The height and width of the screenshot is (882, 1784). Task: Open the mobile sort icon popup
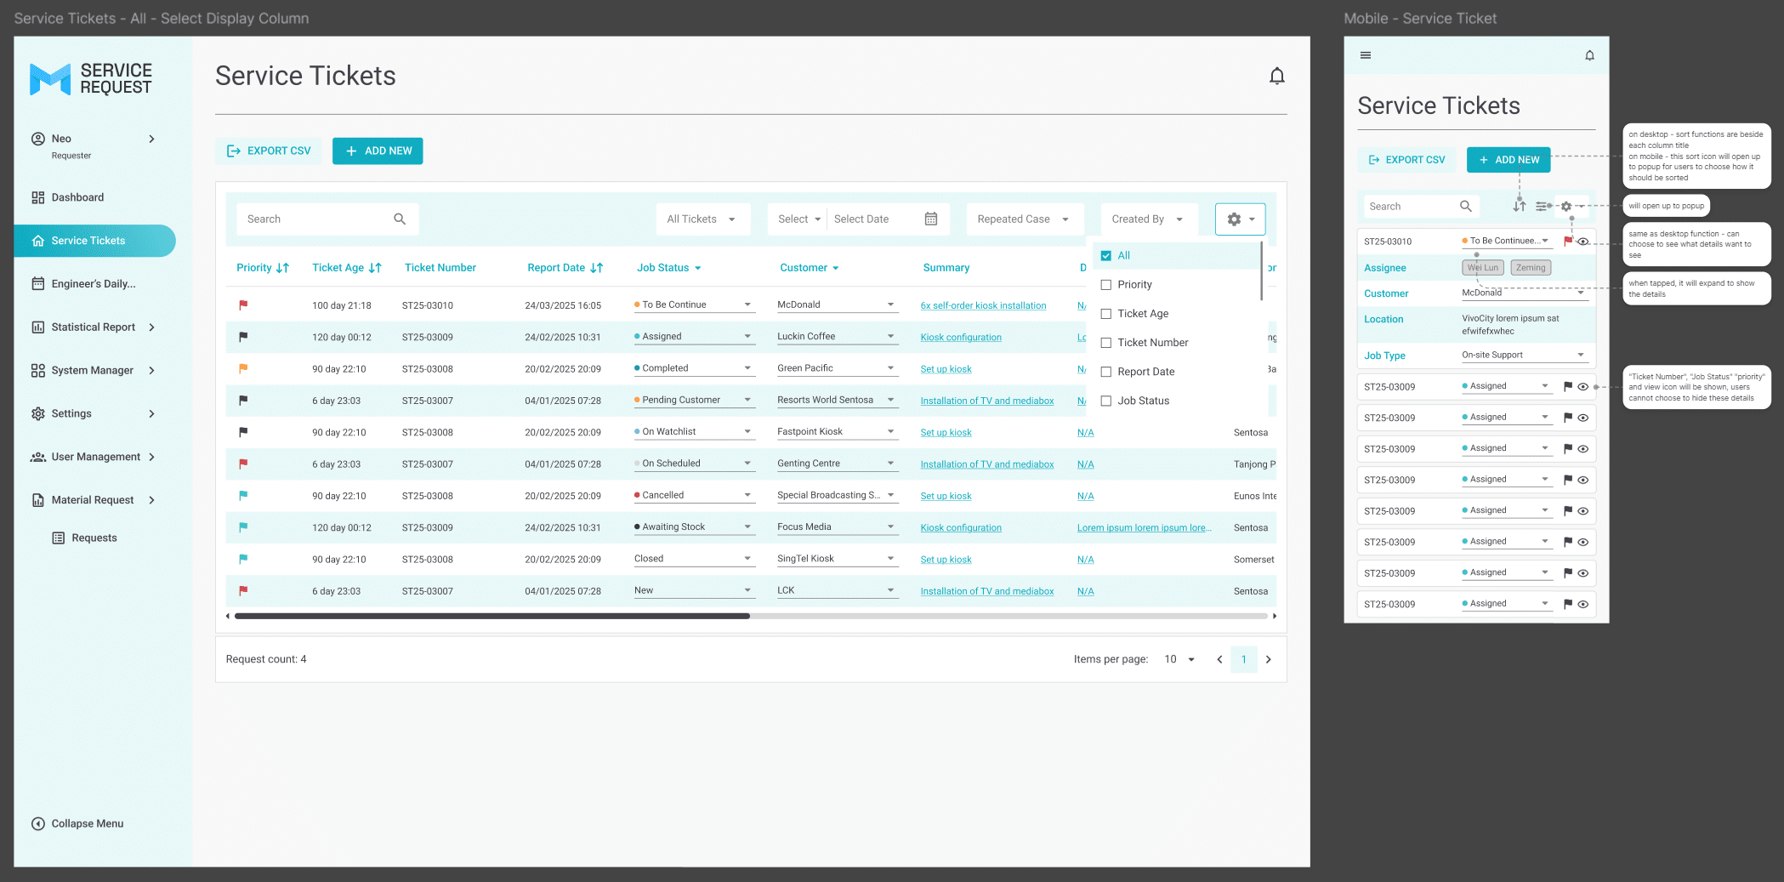[x=1520, y=206]
